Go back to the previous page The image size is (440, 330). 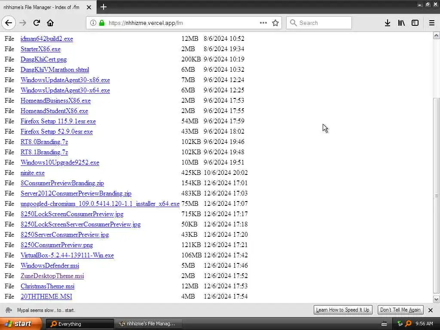(x=9, y=23)
